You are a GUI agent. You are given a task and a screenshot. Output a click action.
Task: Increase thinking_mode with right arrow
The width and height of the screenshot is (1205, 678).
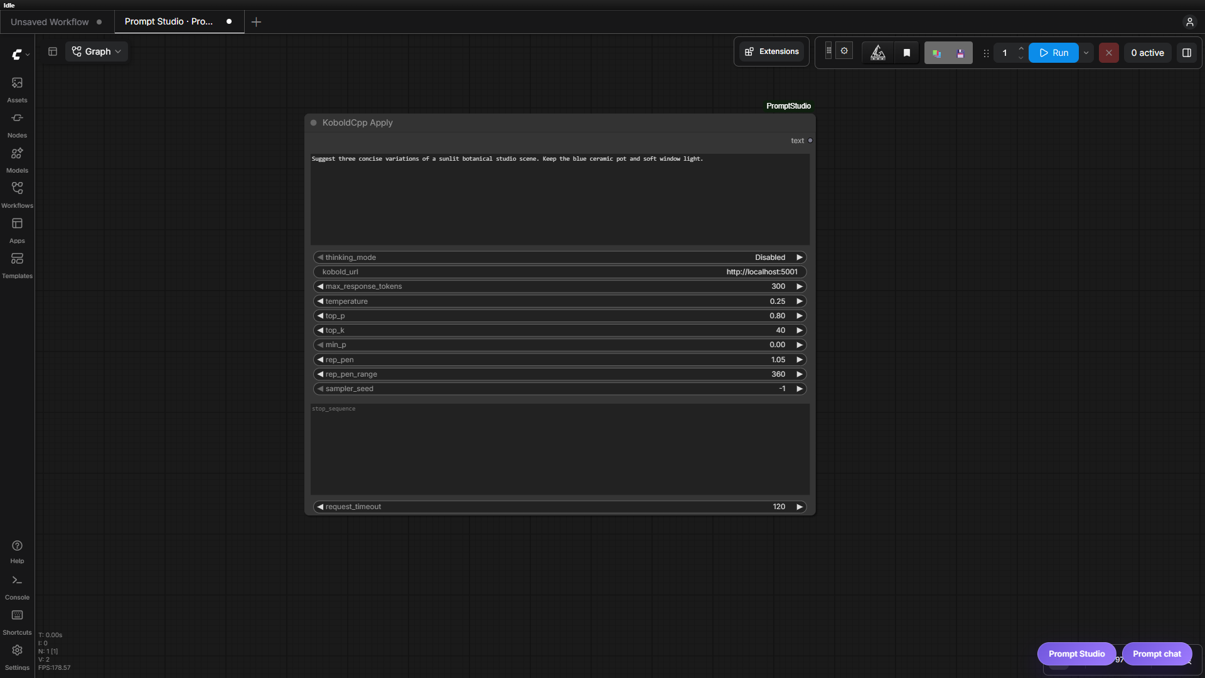click(x=800, y=257)
